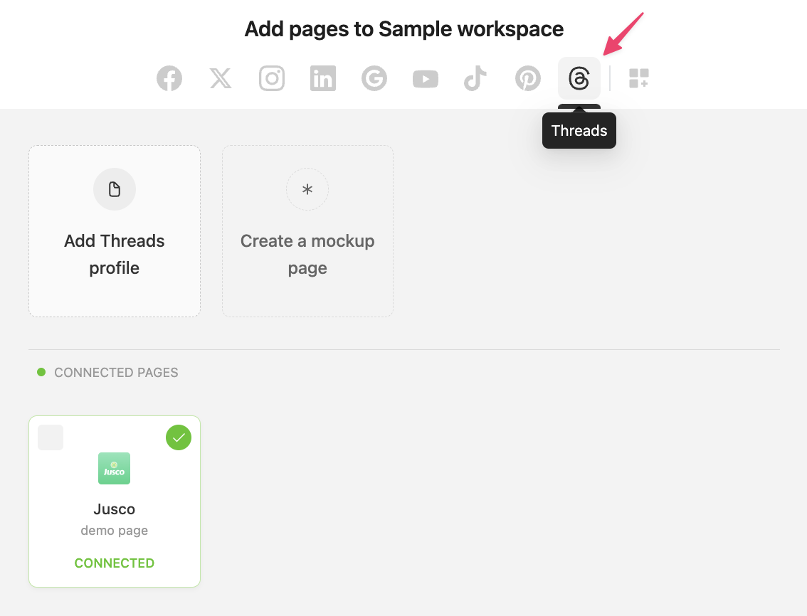Switch to the Instagram platform icon
Image resolution: width=807 pixels, height=616 pixels.
(x=272, y=78)
